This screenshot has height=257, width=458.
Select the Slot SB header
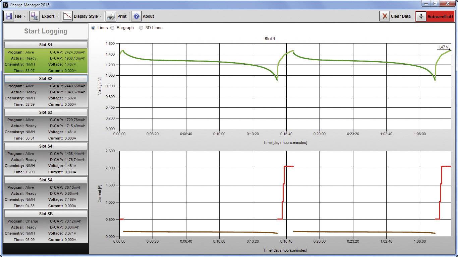tap(46, 213)
